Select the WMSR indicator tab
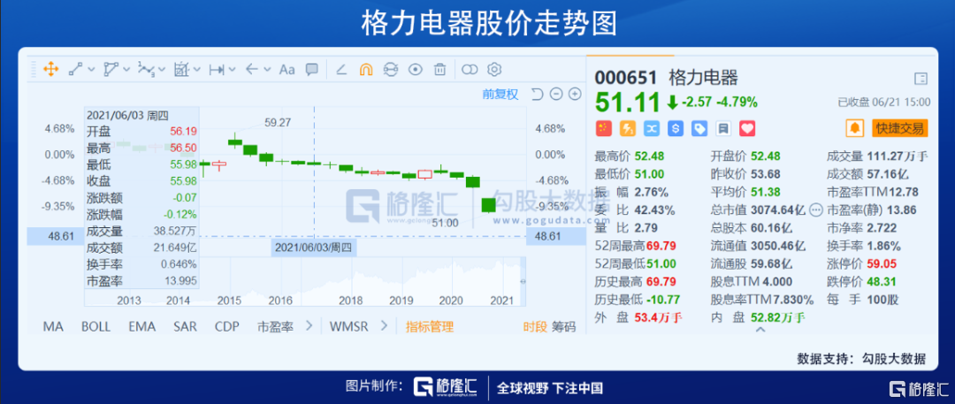This screenshot has height=404, width=955. click(349, 326)
